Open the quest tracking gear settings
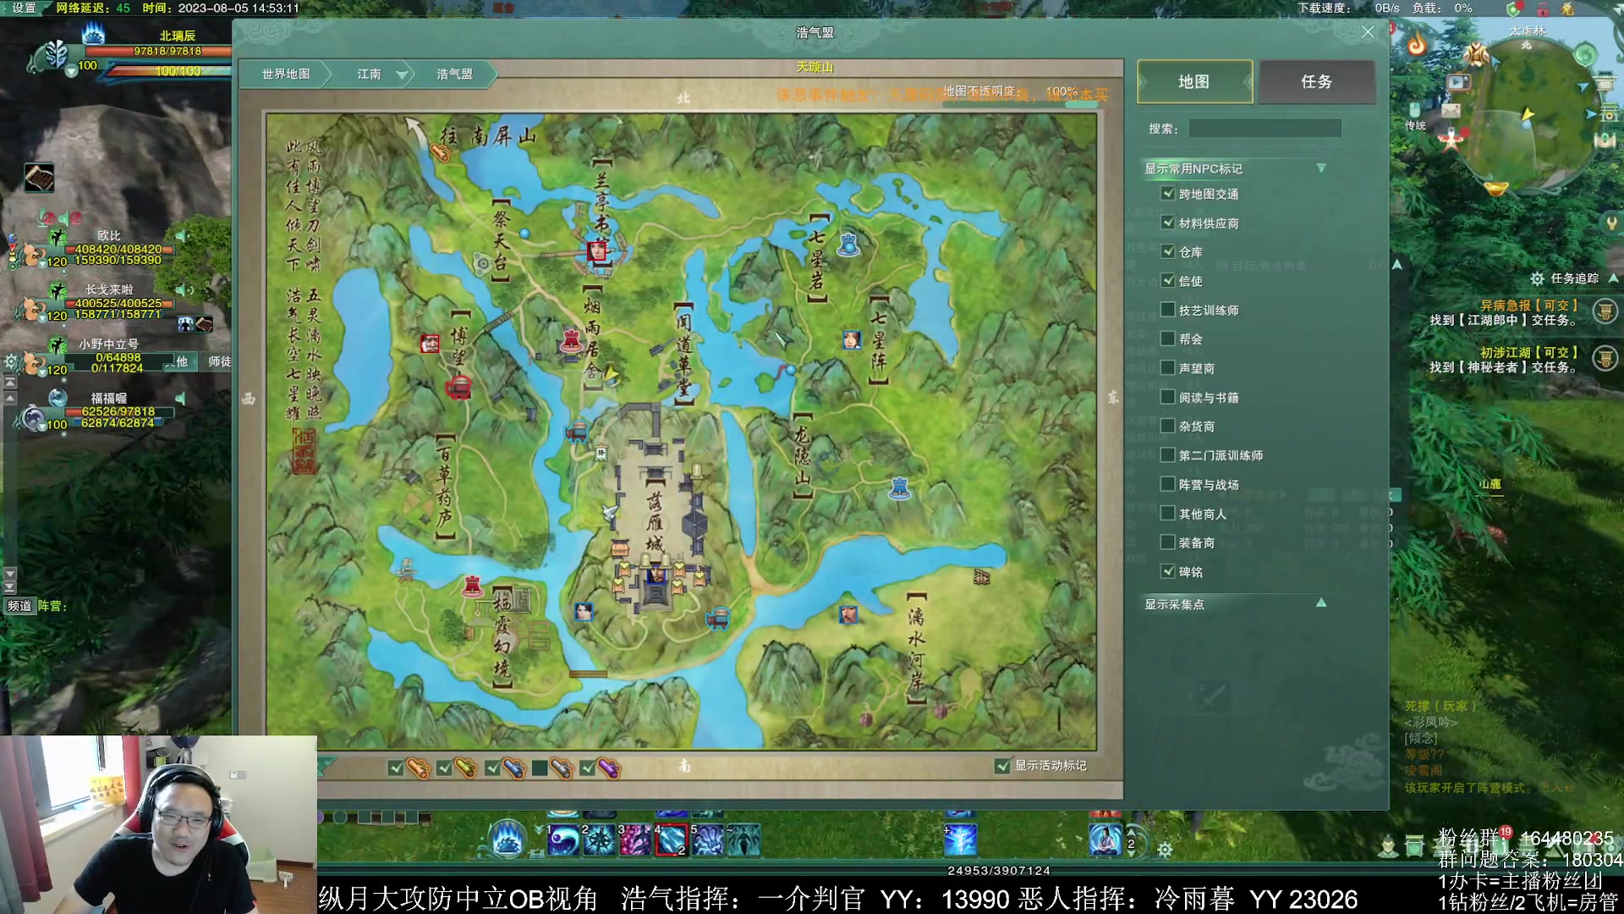Screen dimensions: 1624x914 click(x=1538, y=278)
